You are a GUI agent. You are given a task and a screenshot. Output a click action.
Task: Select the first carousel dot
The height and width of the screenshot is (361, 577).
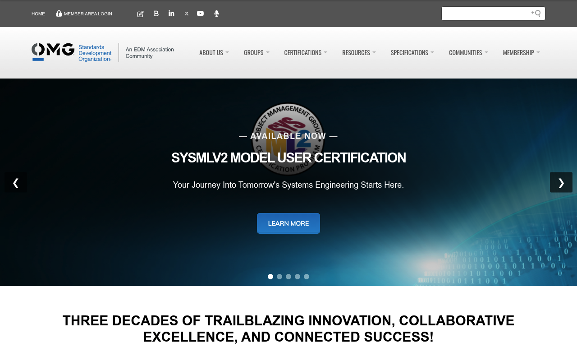tap(270, 277)
